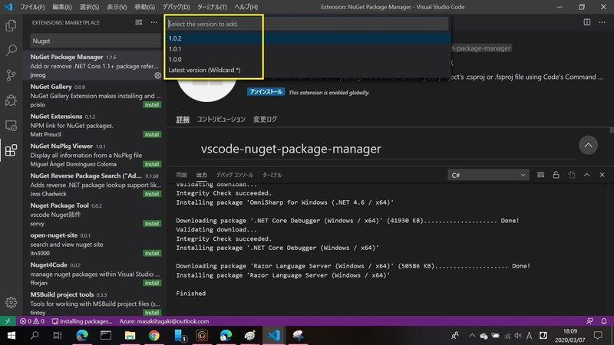
Task: Open Windows Start menu
Action: 12,336
